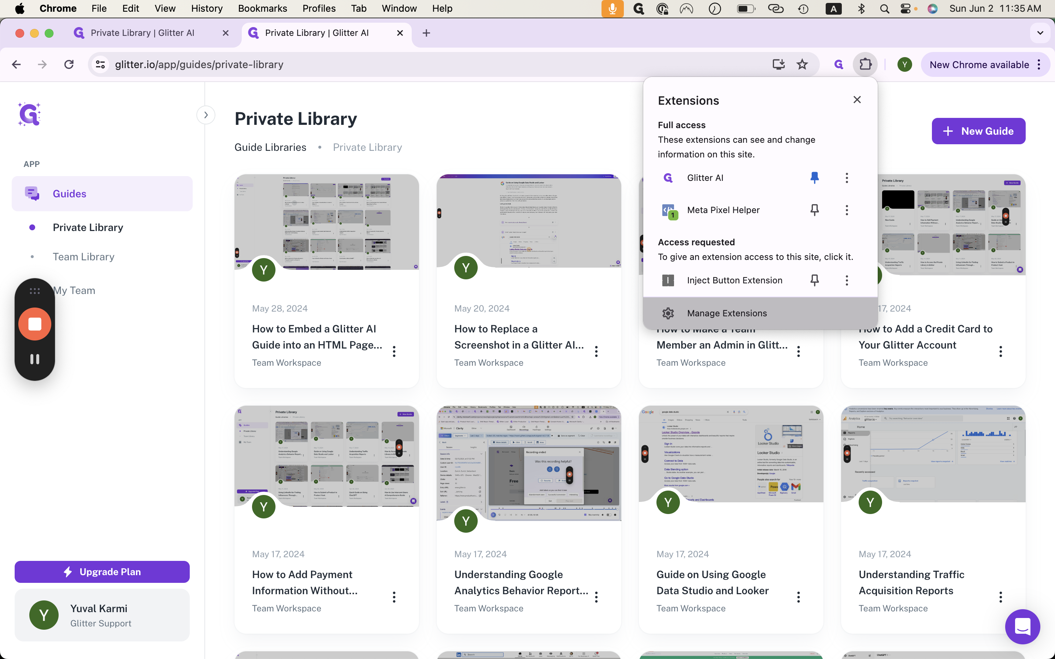
Task: Click the pinned Glitter AI toolbar icon
Action: coord(839,64)
